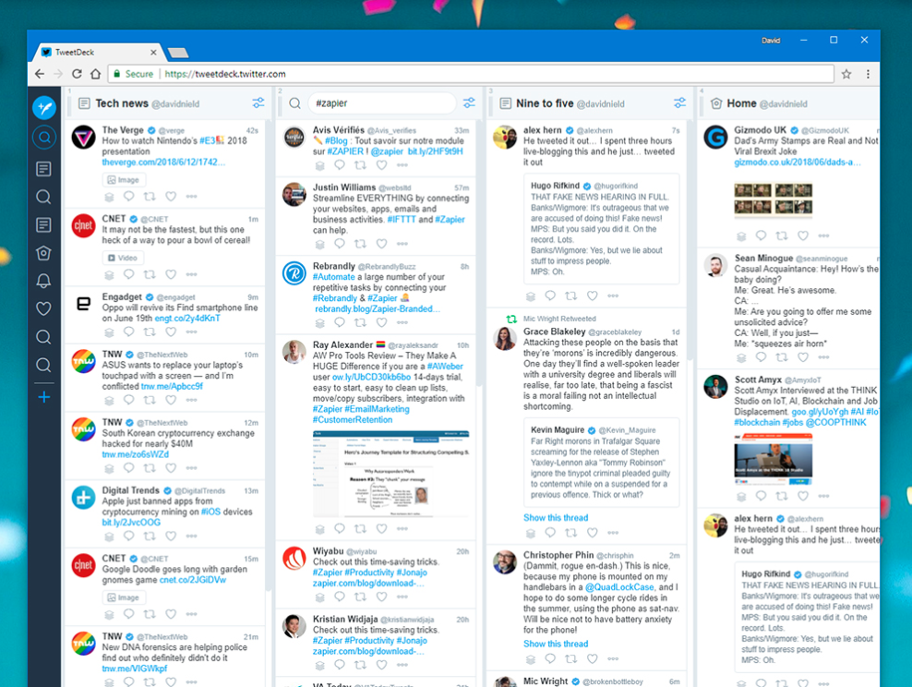
Task: Open the rebrandly.blog link in Rebrandly tweet
Action: click(378, 309)
